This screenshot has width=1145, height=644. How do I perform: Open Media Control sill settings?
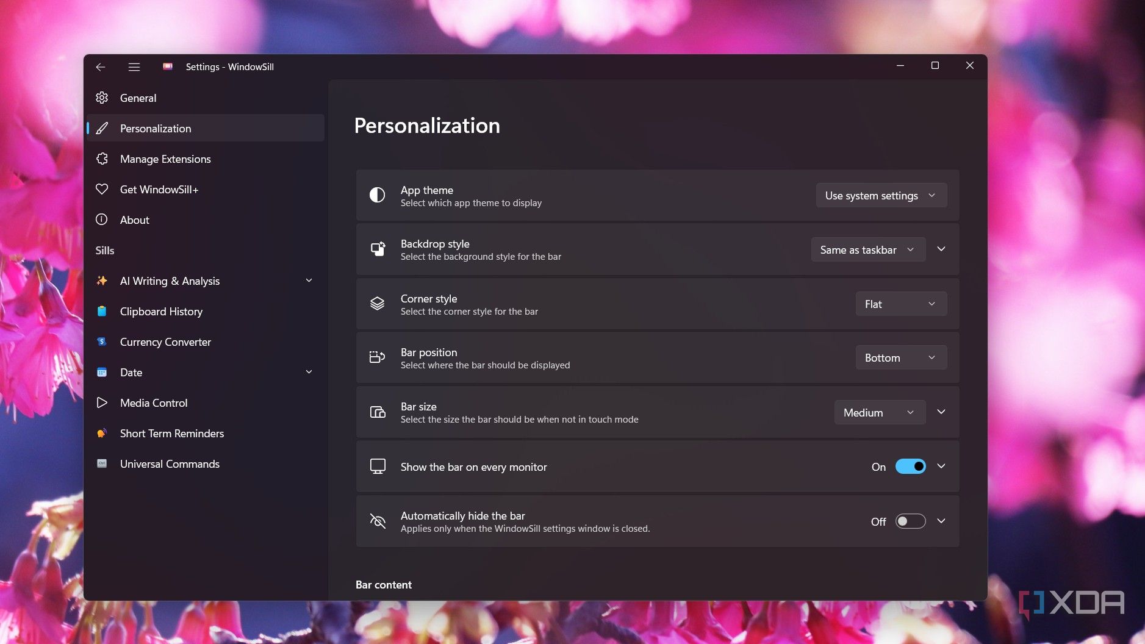pyautogui.click(x=206, y=402)
